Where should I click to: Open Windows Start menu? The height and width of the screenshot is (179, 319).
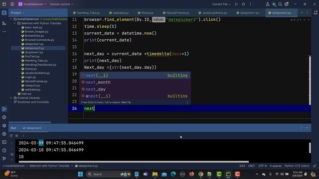[81, 174]
